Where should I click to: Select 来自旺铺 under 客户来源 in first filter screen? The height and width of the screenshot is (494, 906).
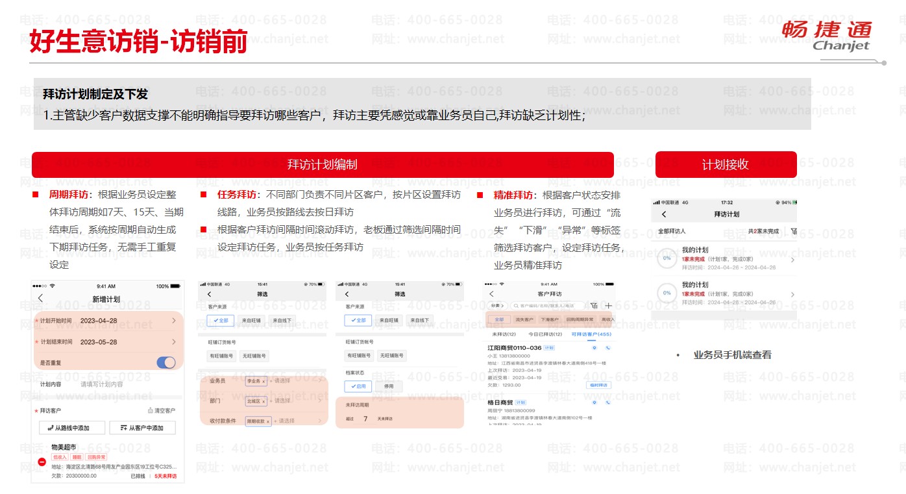click(251, 320)
